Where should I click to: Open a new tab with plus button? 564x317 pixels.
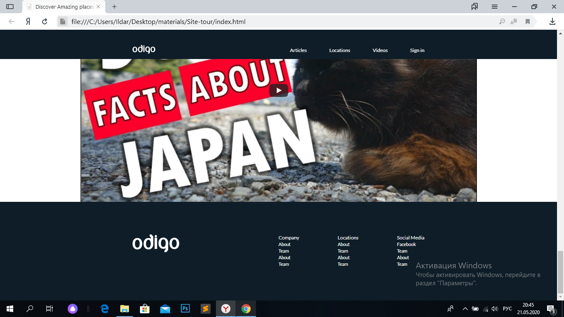click(114, 7)
